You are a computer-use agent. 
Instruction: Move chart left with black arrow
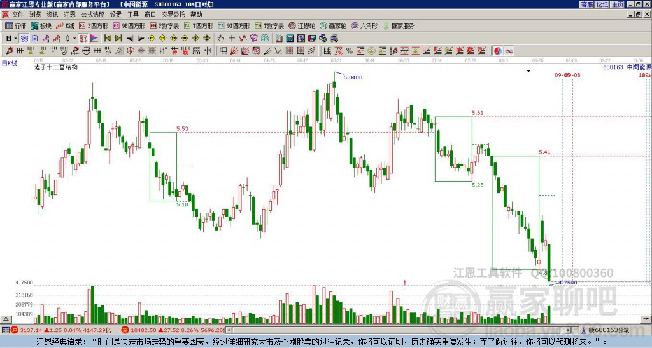(130, 39)
